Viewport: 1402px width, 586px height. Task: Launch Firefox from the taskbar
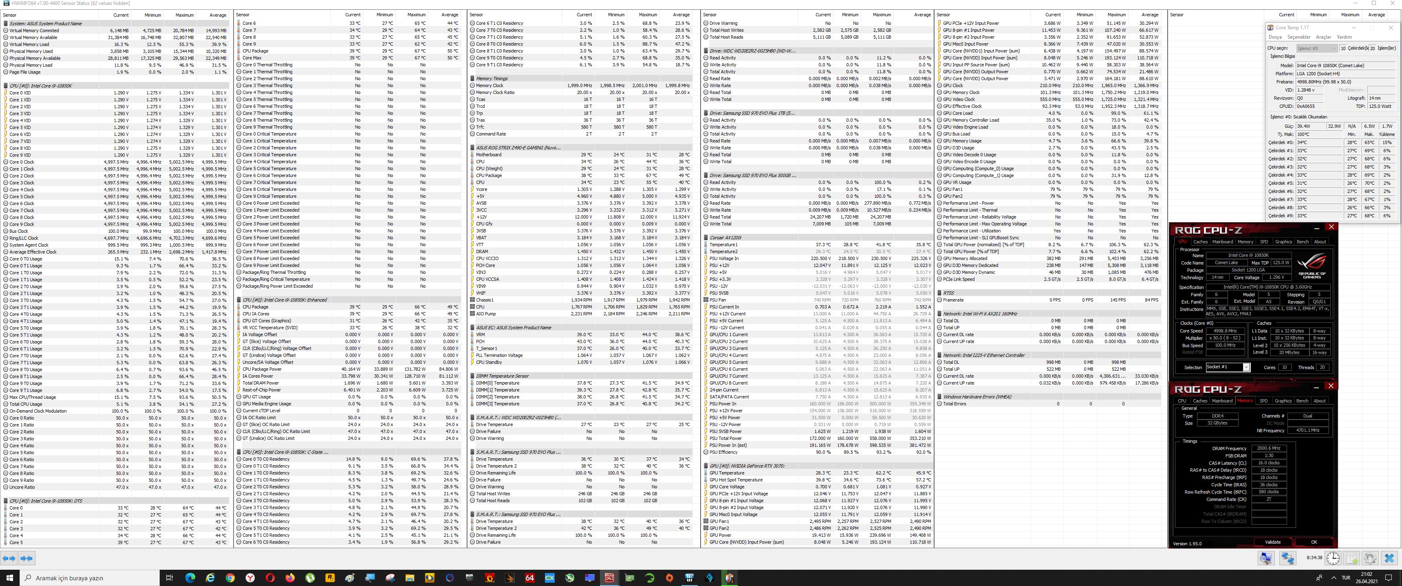(290, 578)
